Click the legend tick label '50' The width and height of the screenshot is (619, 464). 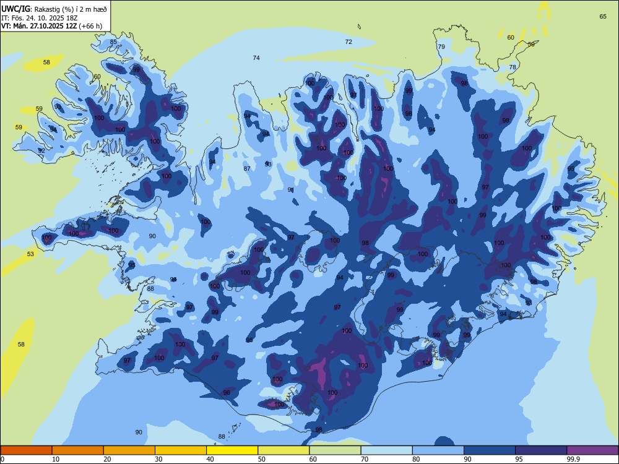click(x=261, y=459)
